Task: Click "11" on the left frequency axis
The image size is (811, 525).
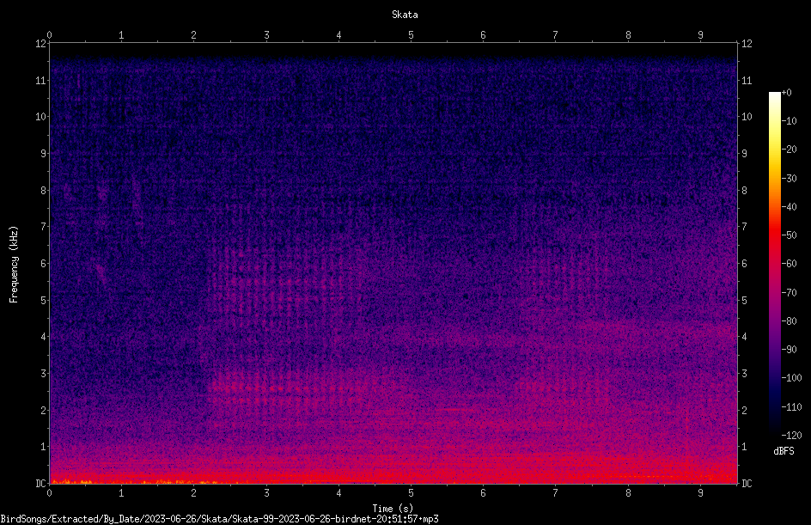Action: (40, 80)
